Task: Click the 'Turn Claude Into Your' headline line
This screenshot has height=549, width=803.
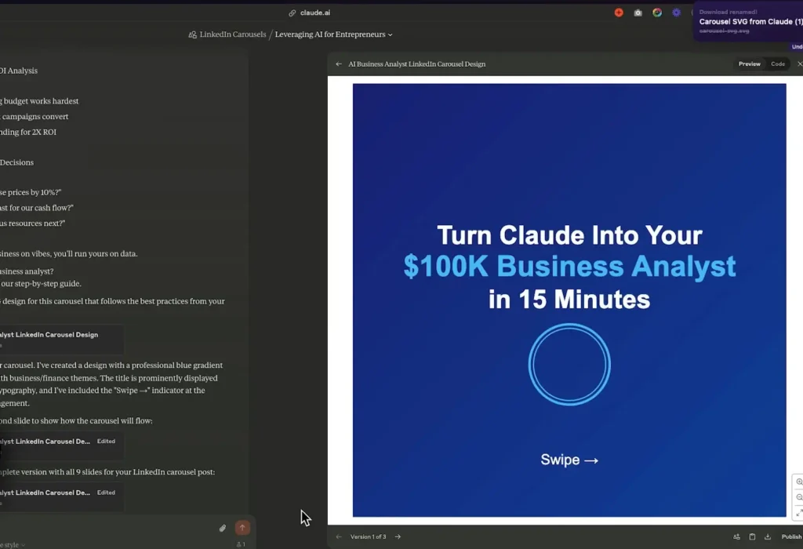Action: pyautogui.click(x=569, y=235)
